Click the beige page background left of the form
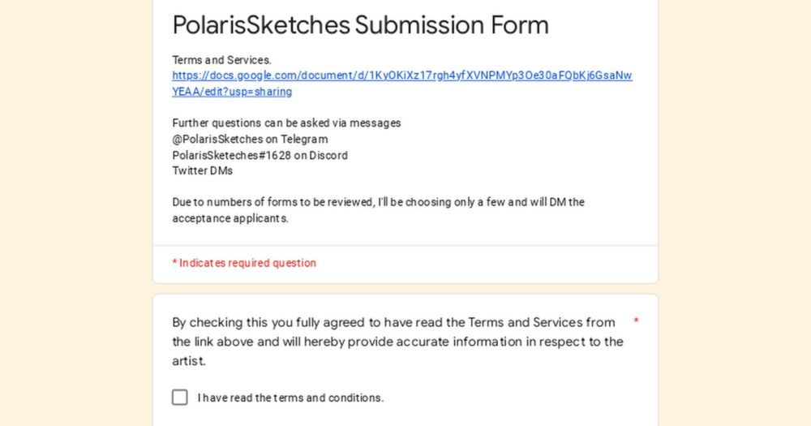This screenshot has height=426, width=811. (76, 213)
